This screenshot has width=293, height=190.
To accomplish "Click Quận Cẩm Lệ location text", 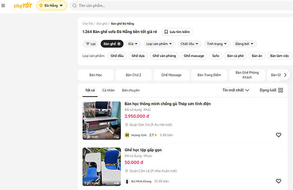I will [153, 171].
